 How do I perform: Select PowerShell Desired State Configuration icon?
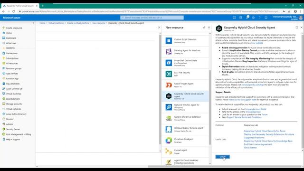[x=169, y=63]
